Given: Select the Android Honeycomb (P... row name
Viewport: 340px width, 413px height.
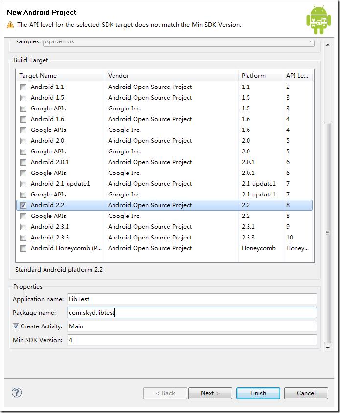Looking at the screenshot, I should click(66, 248).
